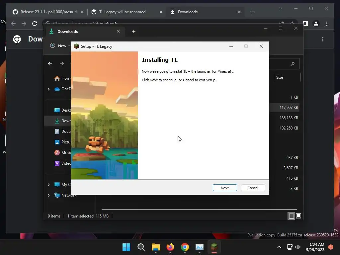Image resolution: width=340 pixels, height=255 pixels.
Task: Reload the Chrome page
Action: [x=35, y=24]
